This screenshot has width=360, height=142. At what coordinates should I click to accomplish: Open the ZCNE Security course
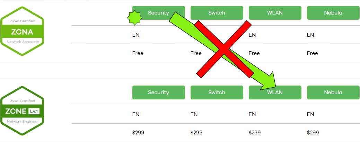(x=159, y=92)
